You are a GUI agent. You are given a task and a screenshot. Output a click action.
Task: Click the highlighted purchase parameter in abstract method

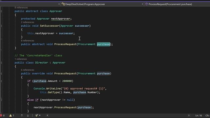click(x=103, y=44)
